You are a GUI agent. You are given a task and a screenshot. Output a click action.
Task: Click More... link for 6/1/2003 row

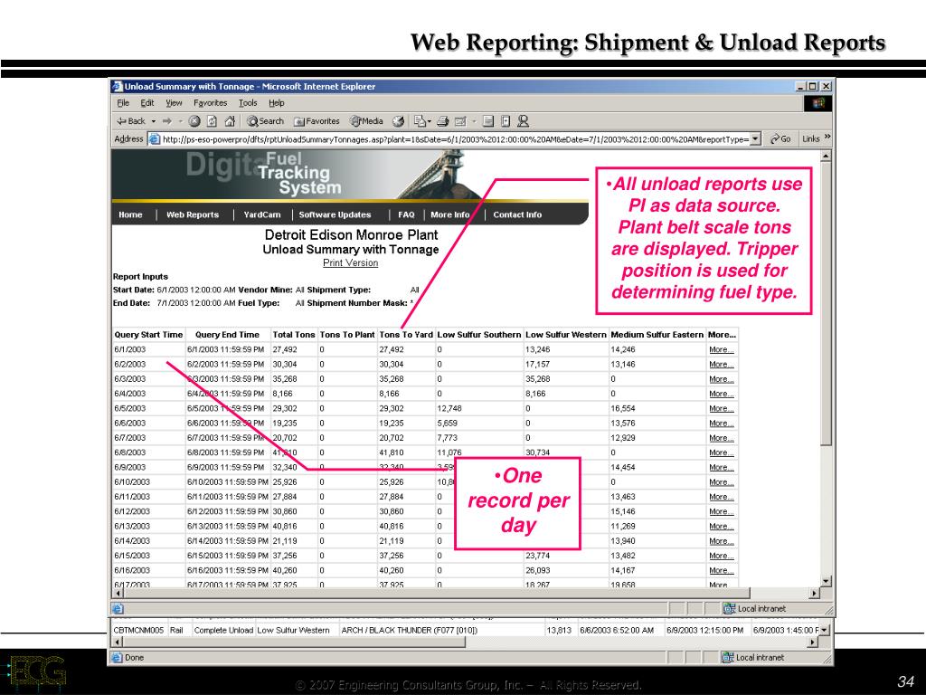tap(721, 350)
